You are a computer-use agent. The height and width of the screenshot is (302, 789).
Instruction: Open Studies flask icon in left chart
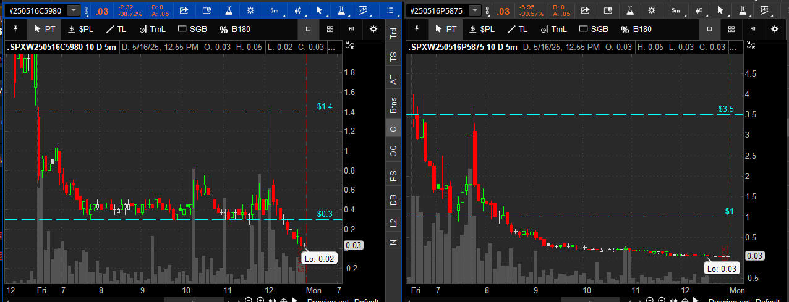tap(228, 10)
